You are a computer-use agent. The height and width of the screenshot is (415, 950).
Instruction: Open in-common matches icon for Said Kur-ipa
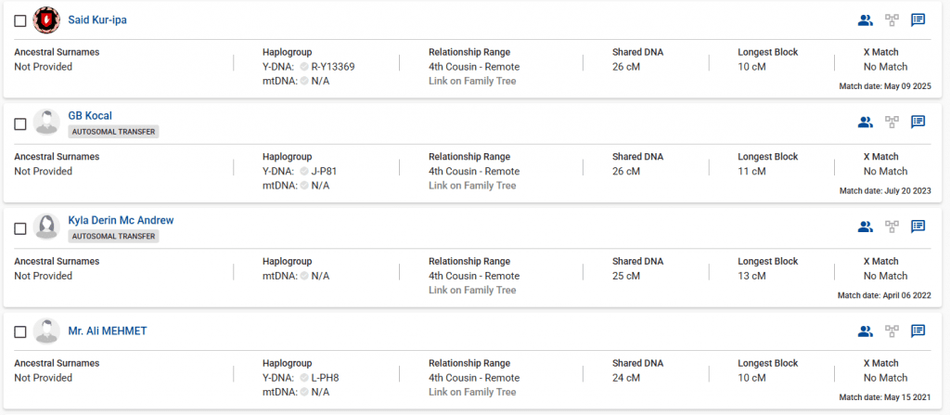(x=866, y=19)
